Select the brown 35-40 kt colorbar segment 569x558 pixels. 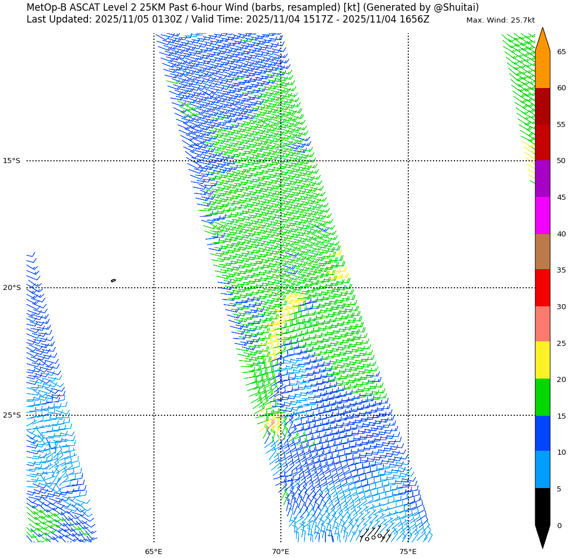(542, 252)
